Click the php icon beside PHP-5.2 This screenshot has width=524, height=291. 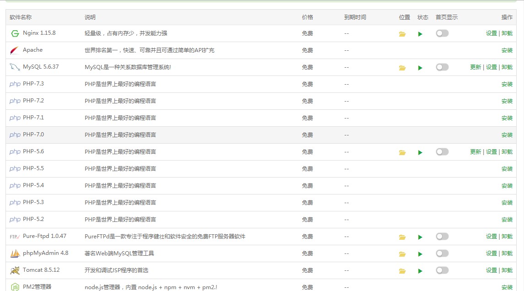(x=15, y=220)
